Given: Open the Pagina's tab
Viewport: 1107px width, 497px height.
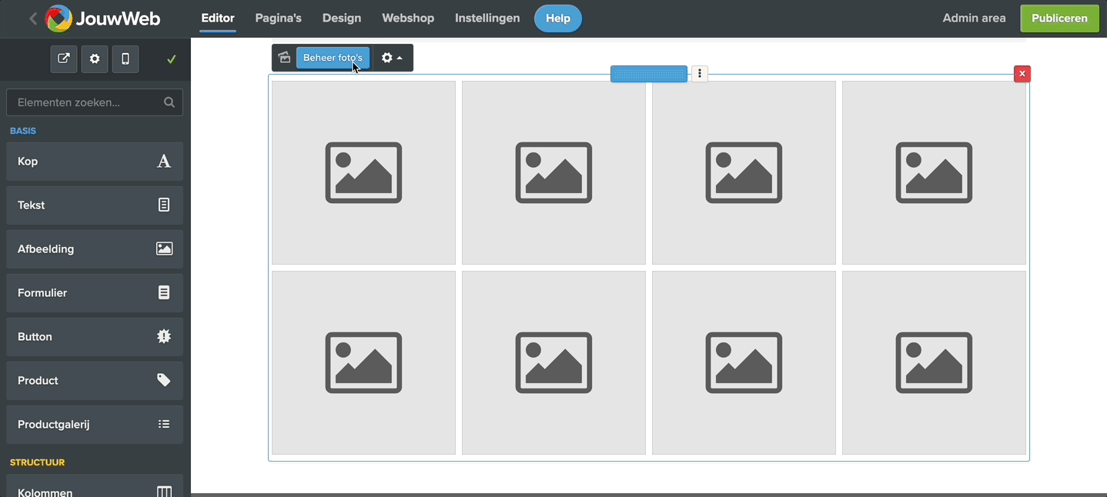Looking at the screenshot, I should (x=279, y=18).
